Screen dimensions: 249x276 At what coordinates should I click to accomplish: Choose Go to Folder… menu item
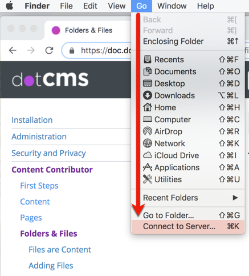pos(188,215)
